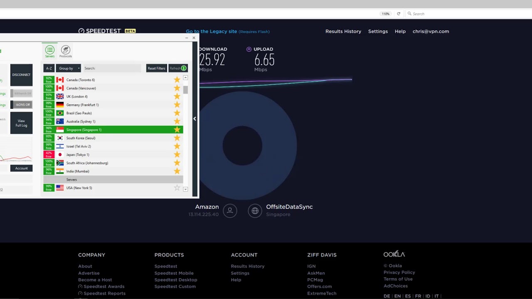Collapse the VPN side panel arrow
The height and width of the screenshot is (299, 532).
point(195,119)
